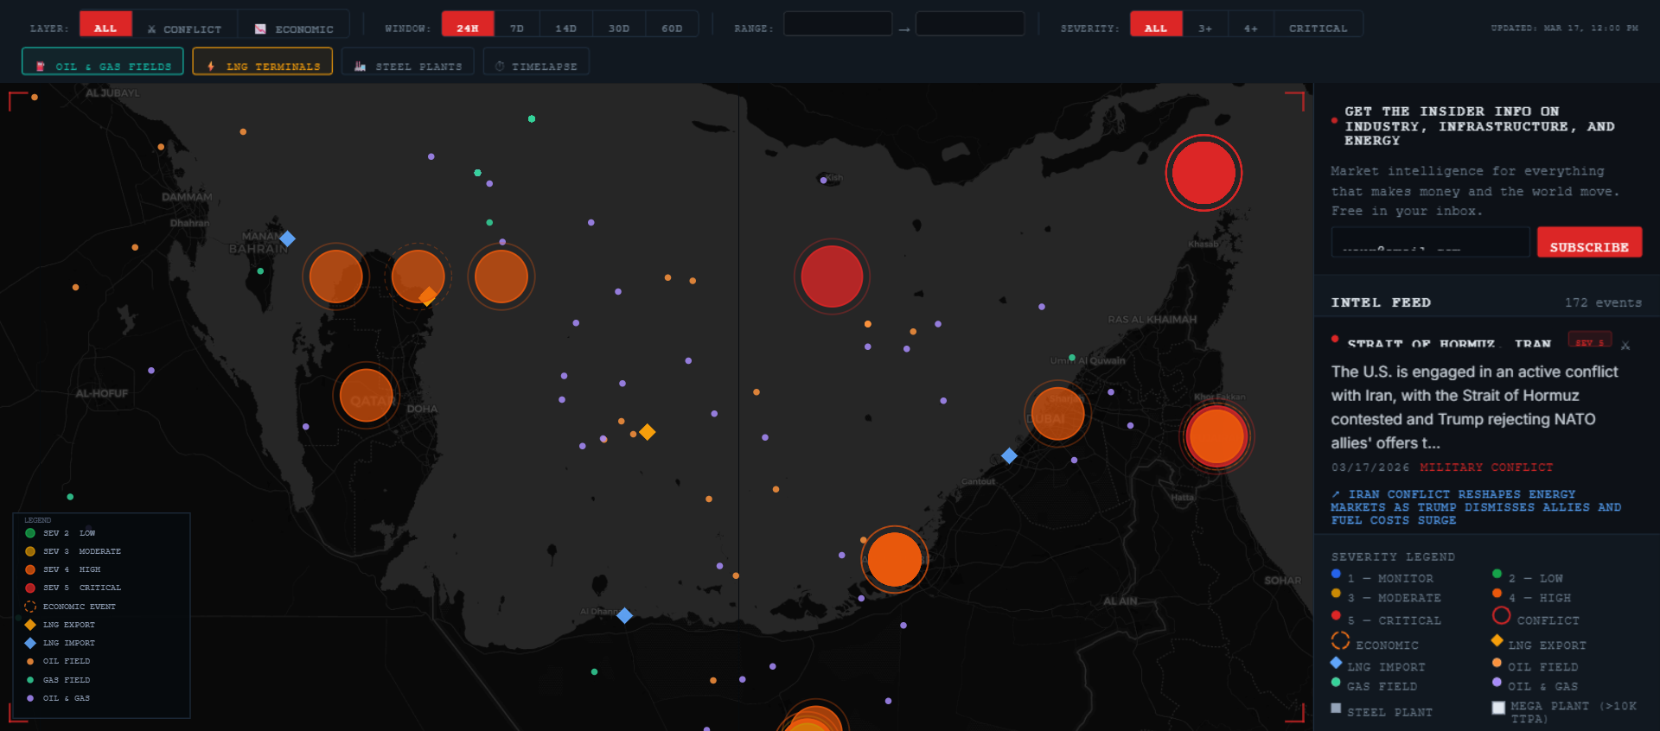Click the blue LNG import diamond near Bahrain
The width and height of the screenshot is (1660, 731).
click(287, 238)
